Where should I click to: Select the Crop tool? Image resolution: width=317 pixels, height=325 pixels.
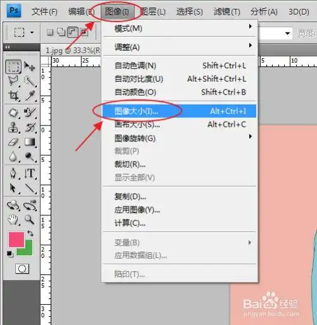tap(14, 96)
